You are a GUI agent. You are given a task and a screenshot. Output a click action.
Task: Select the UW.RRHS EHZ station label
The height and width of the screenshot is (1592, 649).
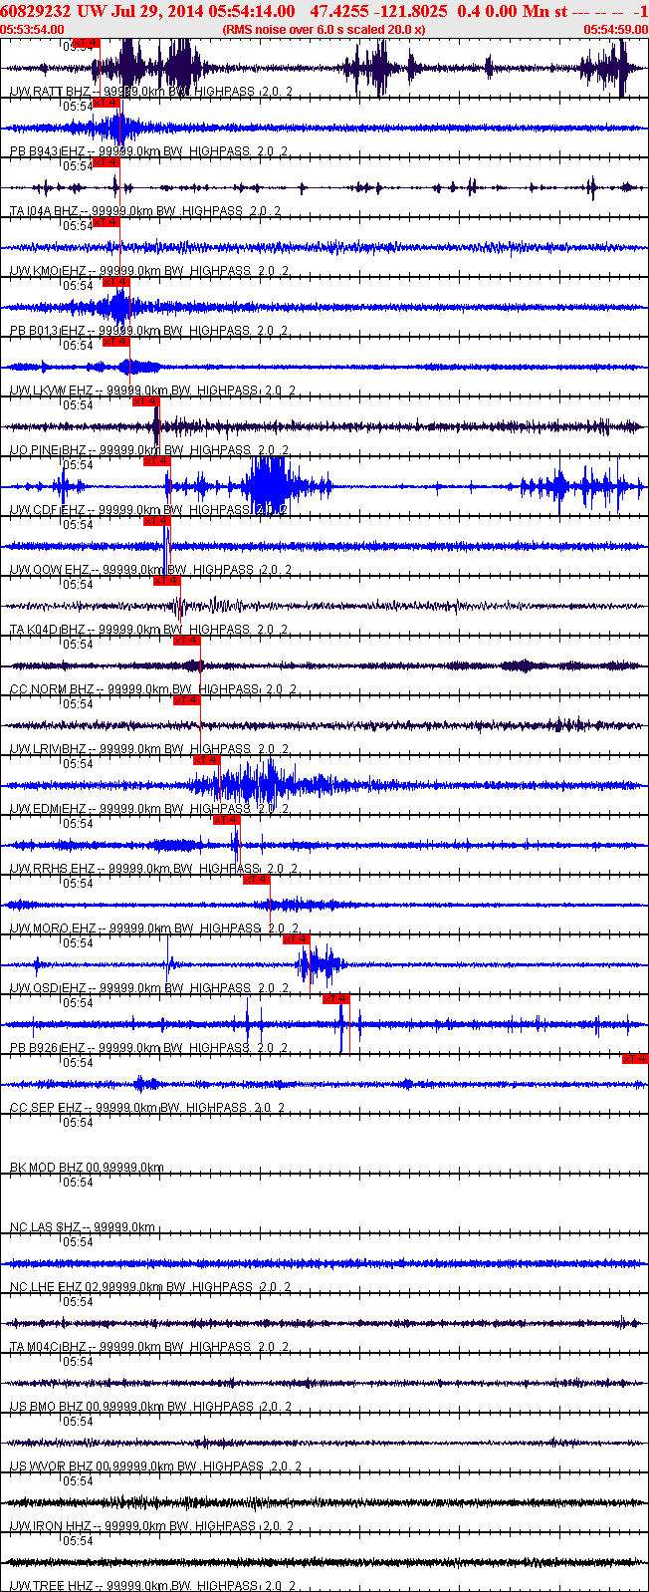click(x=155, y=869)
